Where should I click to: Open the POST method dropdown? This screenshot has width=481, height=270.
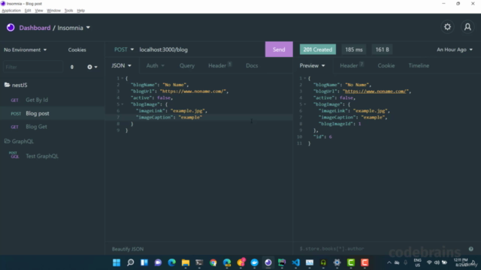pos(124,49)
